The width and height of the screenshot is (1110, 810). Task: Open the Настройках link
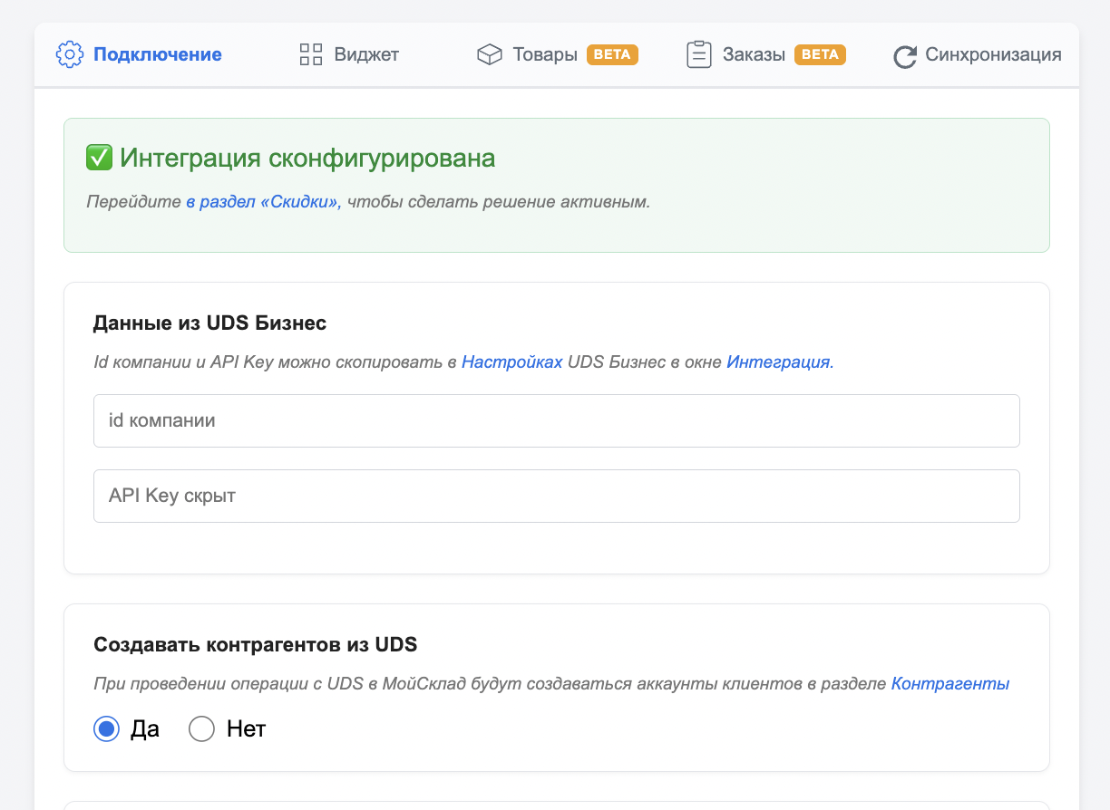(x=512, y=362)
